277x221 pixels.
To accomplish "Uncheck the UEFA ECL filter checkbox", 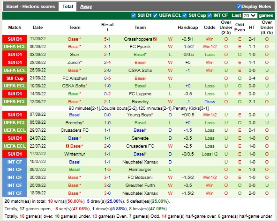I will point(155,15).
